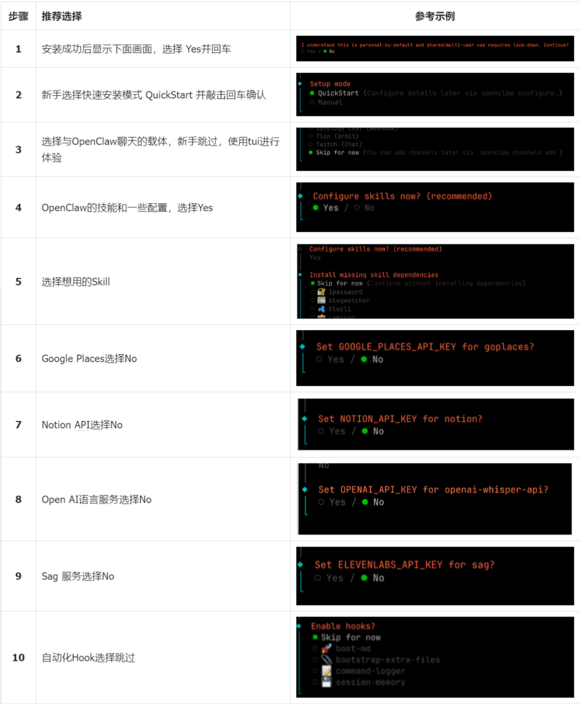Click the cyan diamond beside Setup mode
Image resolution: width=580 pixels, height=706 pixels.
pyautogui.click(x=300, y=84)
